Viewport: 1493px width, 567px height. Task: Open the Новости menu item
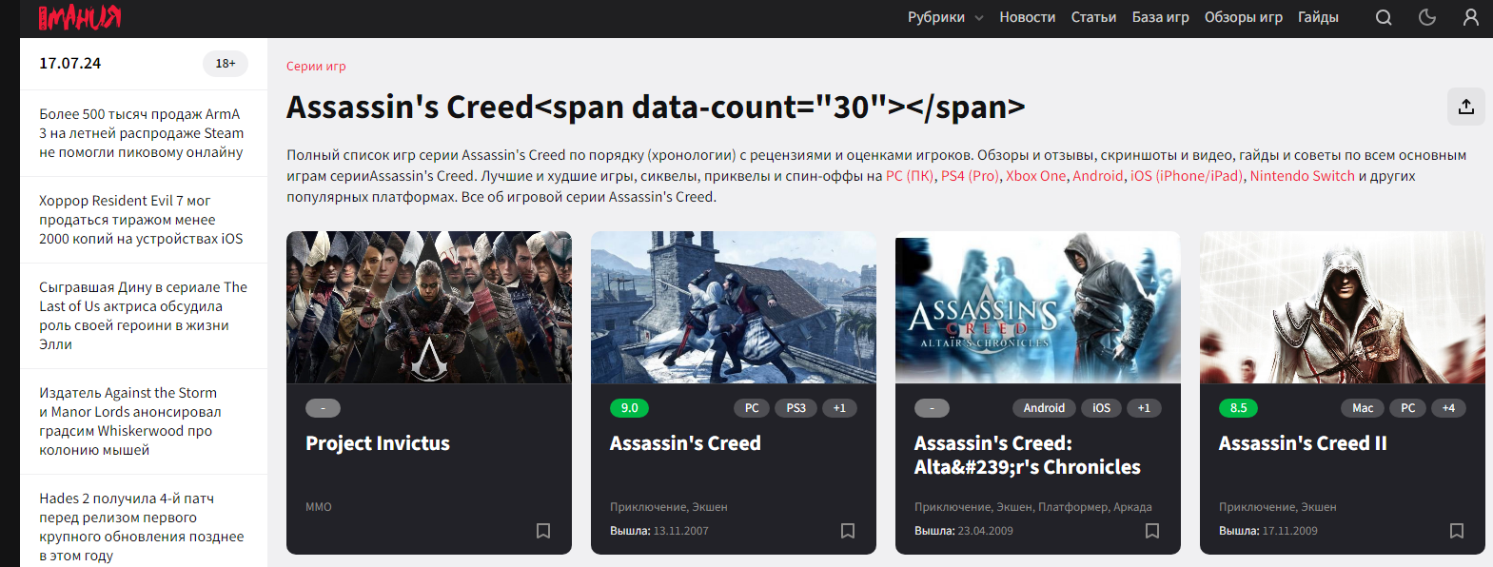coord(1028,17)
